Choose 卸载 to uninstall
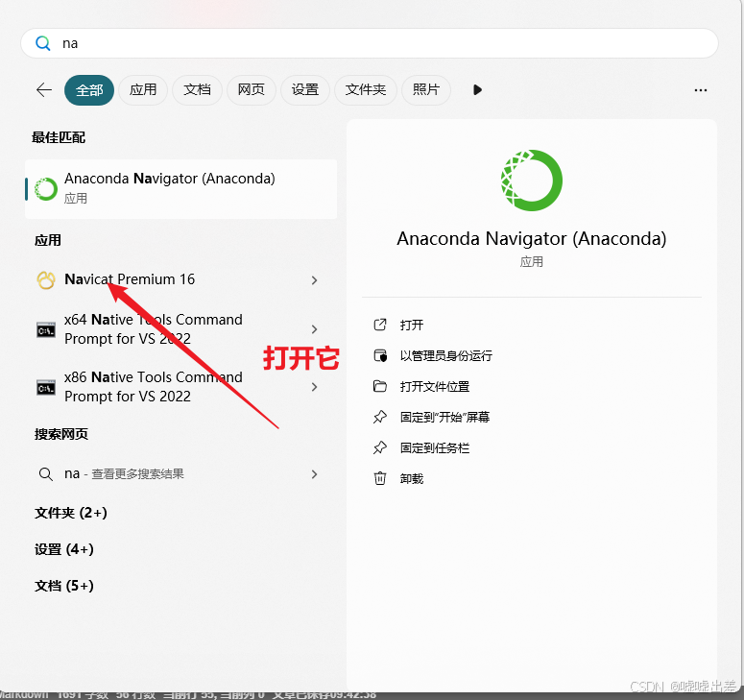Screen dimensions: 744x700 pos(412,479)
